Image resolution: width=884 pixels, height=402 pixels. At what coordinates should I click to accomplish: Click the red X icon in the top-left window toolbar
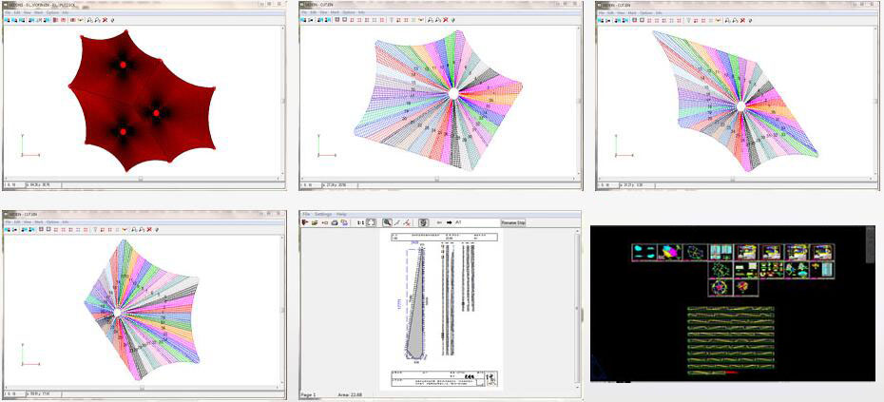[x=105, y=18]
